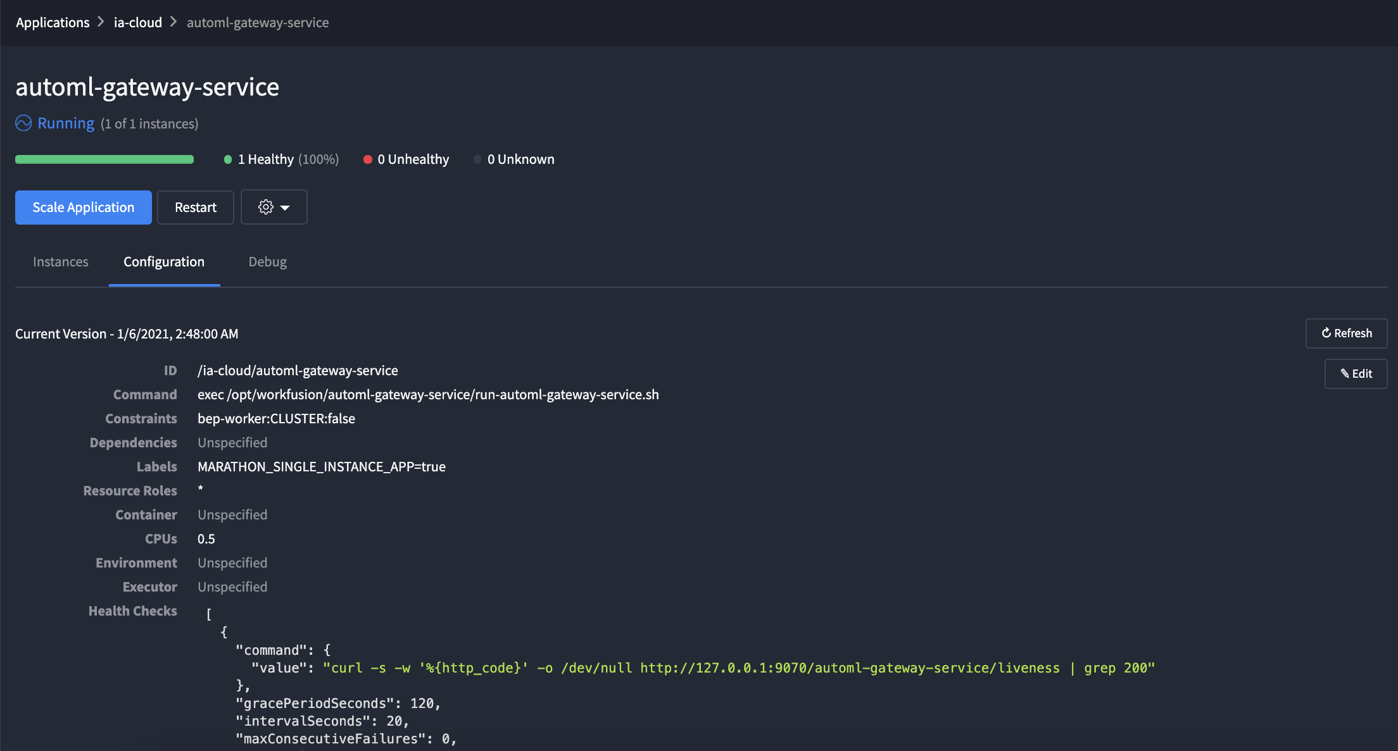Click the Executor Unspecified value

tap(232, 587)
